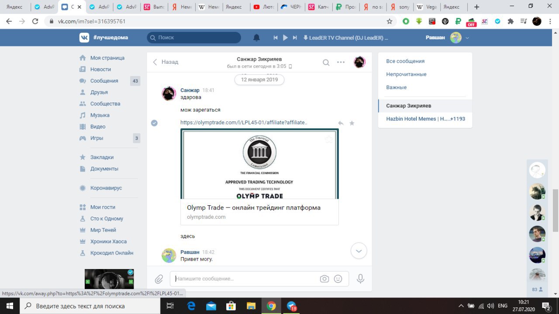Record a voice message with the microphone
This screenshot has width=559, height=314.
click(360, 279)
